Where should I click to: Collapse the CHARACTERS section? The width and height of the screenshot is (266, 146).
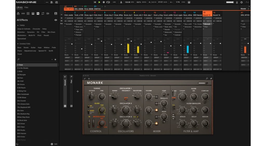click(x=18, y=44)
